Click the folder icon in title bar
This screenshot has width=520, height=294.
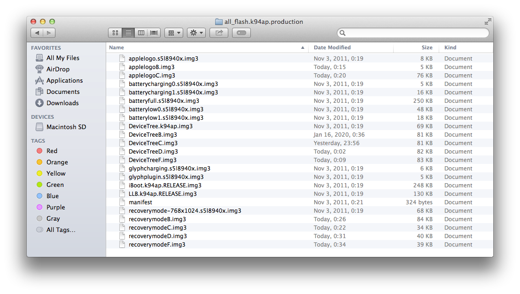tap(218, 22)
